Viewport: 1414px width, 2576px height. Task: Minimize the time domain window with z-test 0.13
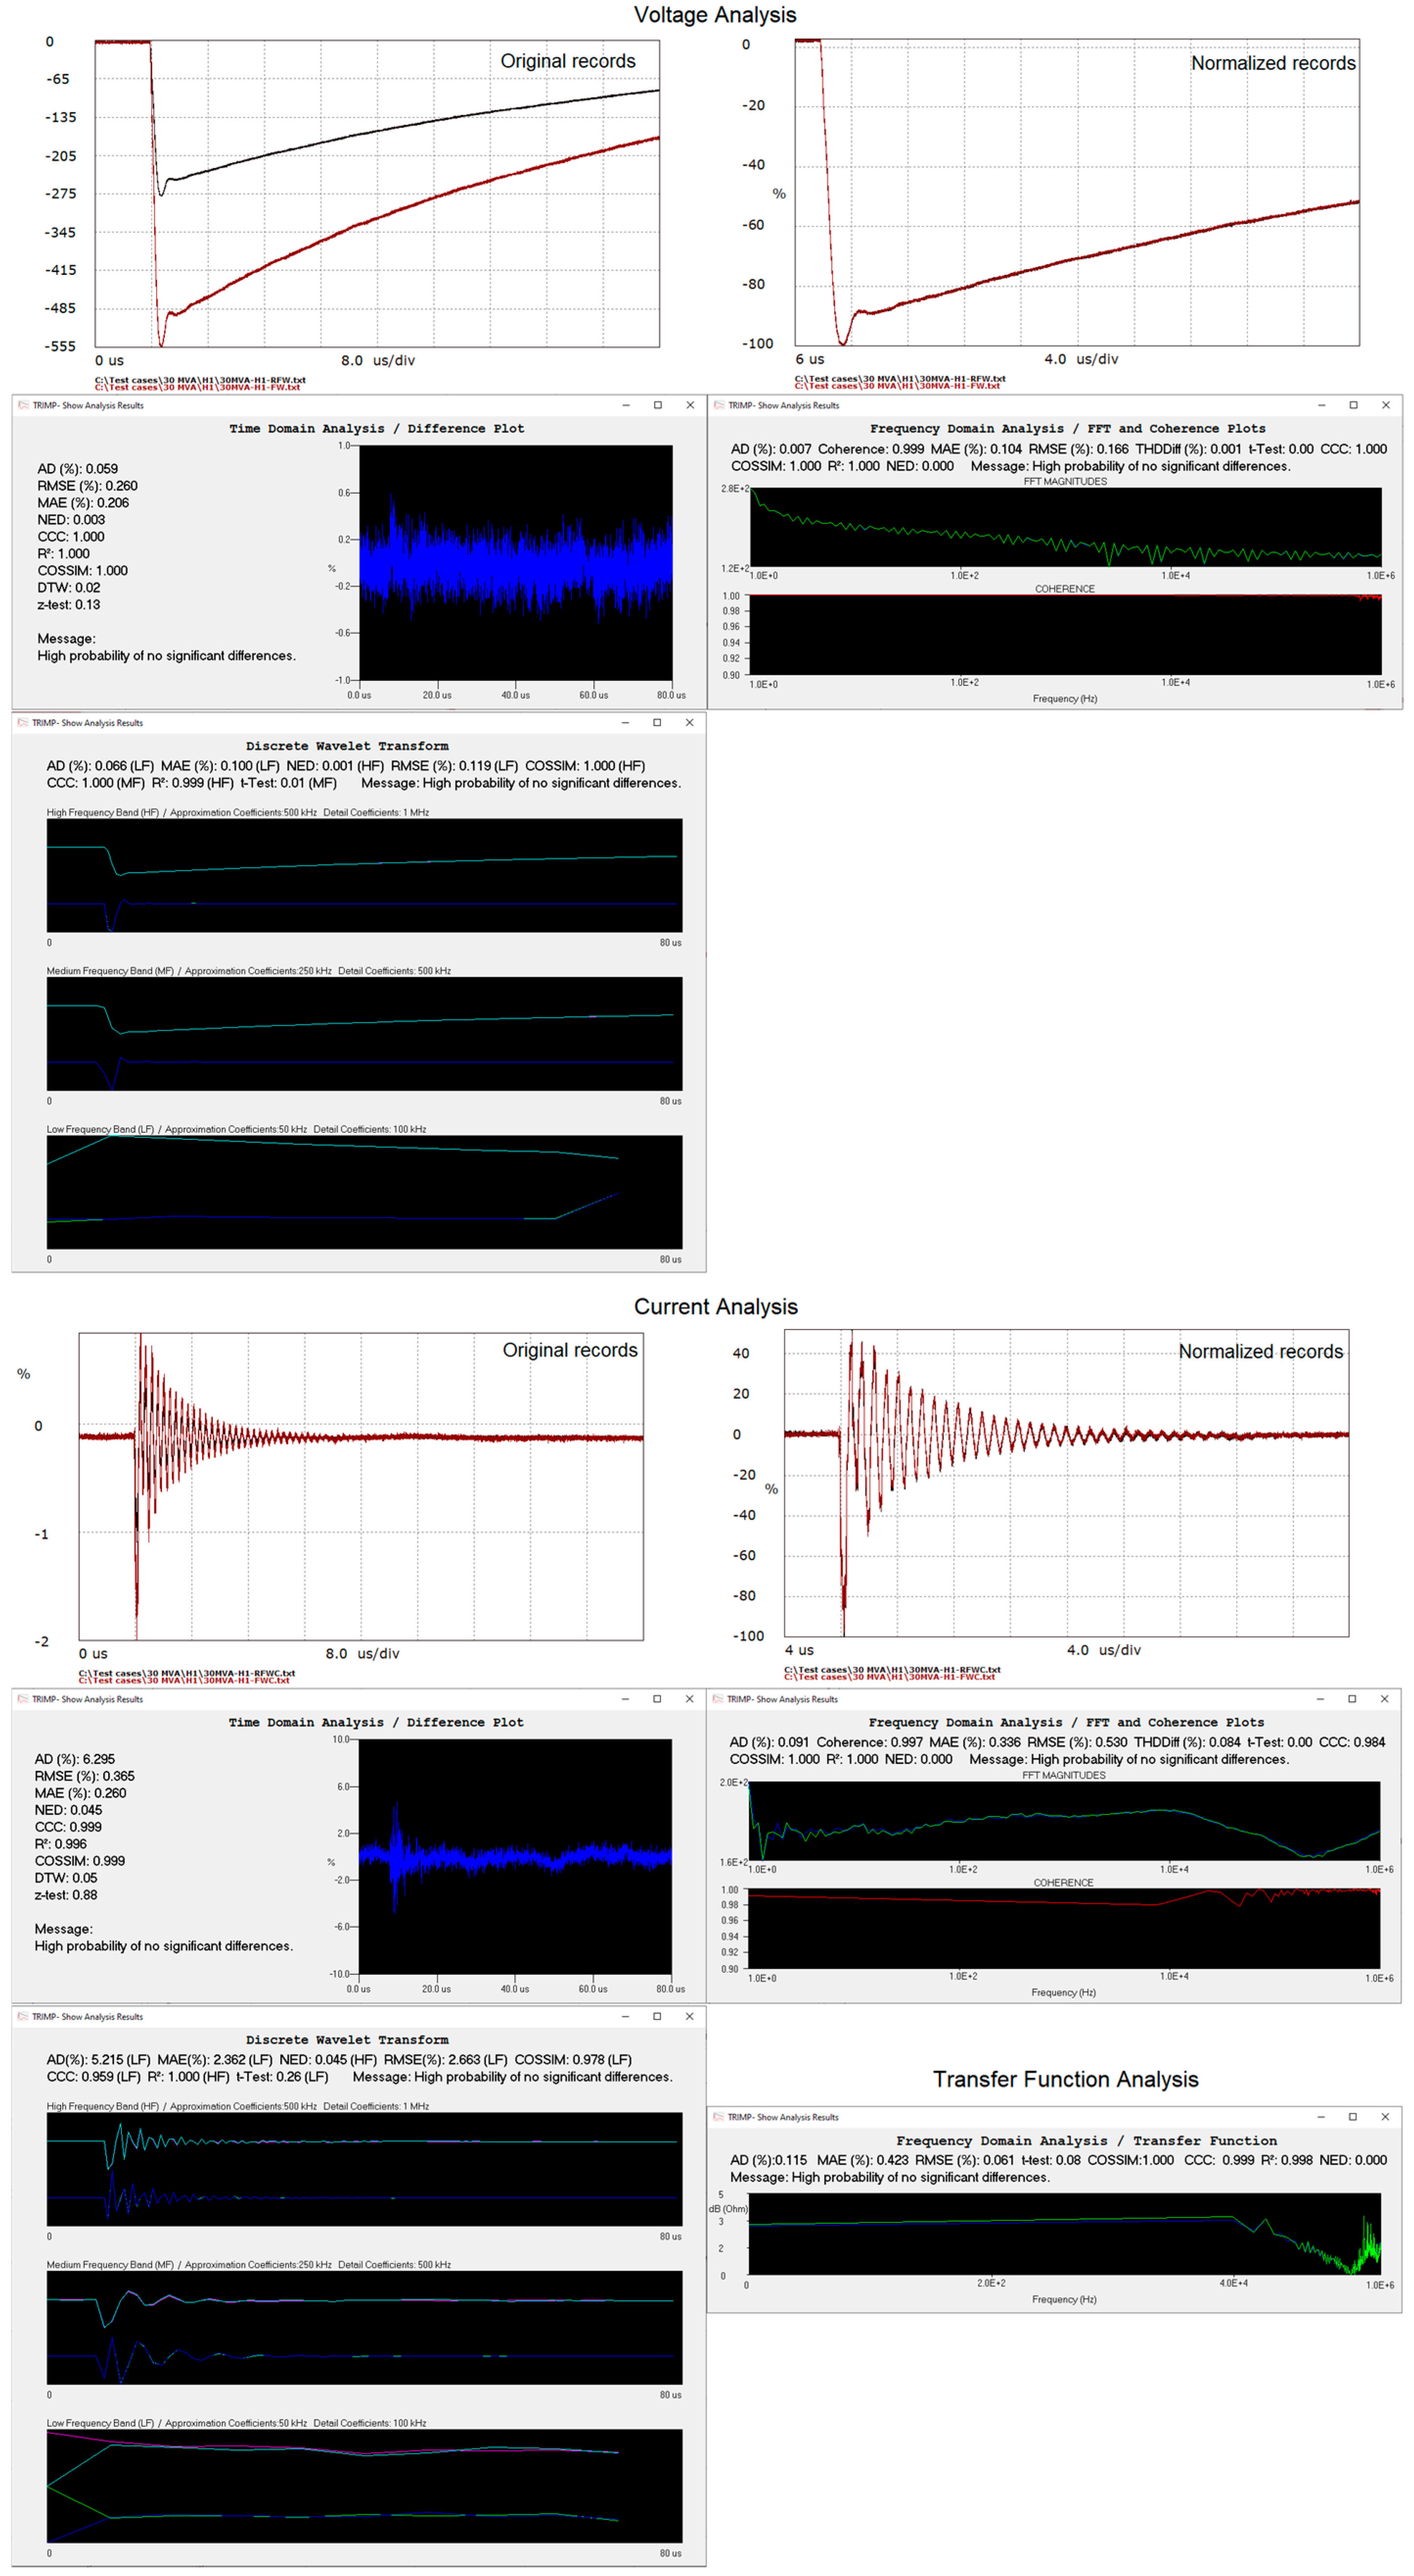click(x=626, y=405)
